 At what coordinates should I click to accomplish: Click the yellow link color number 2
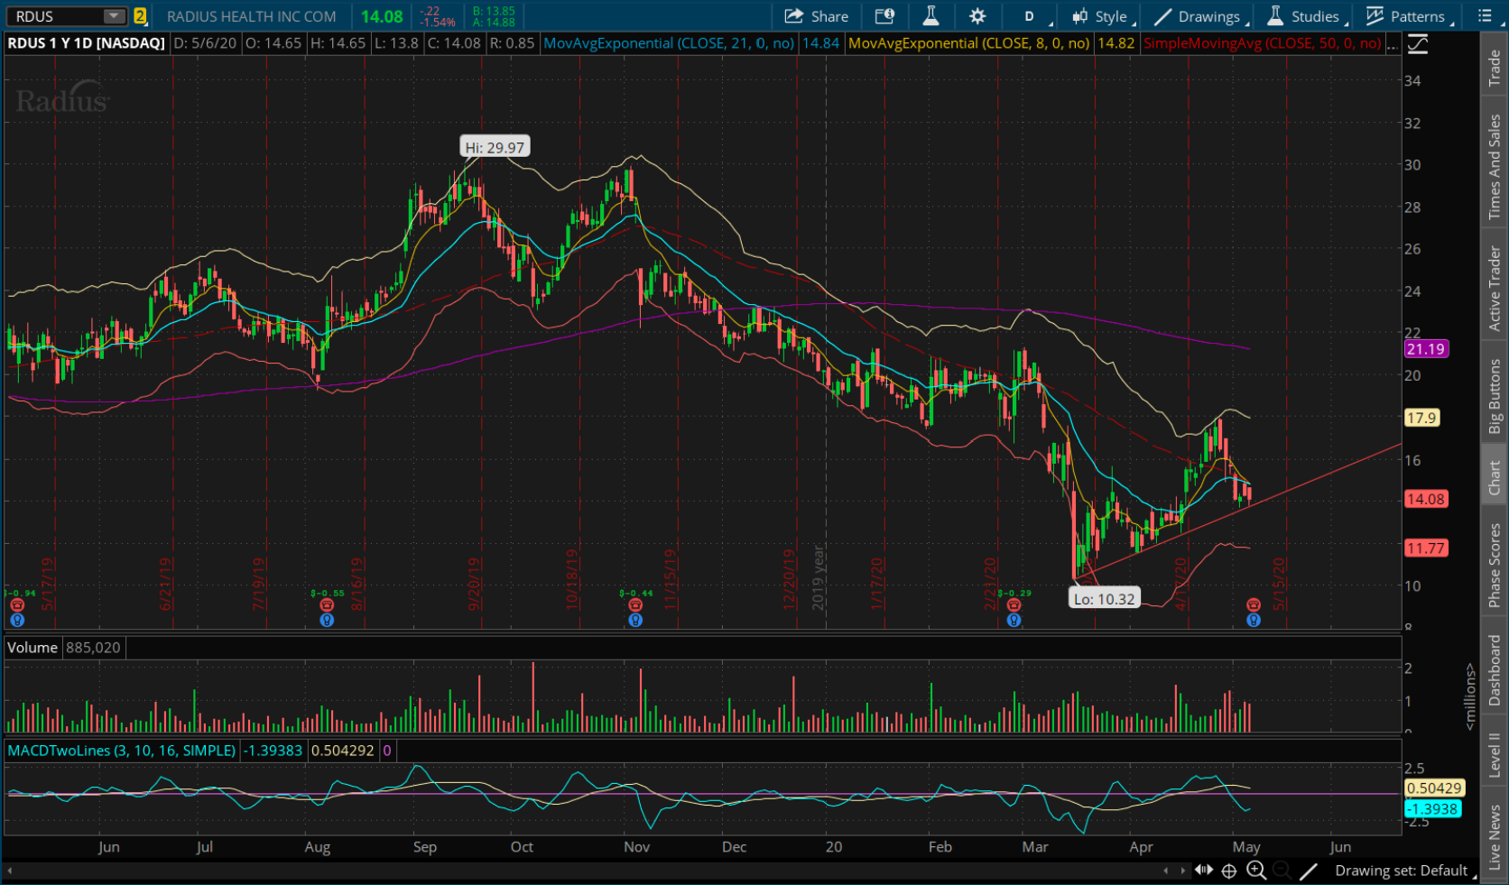point(140,16)
